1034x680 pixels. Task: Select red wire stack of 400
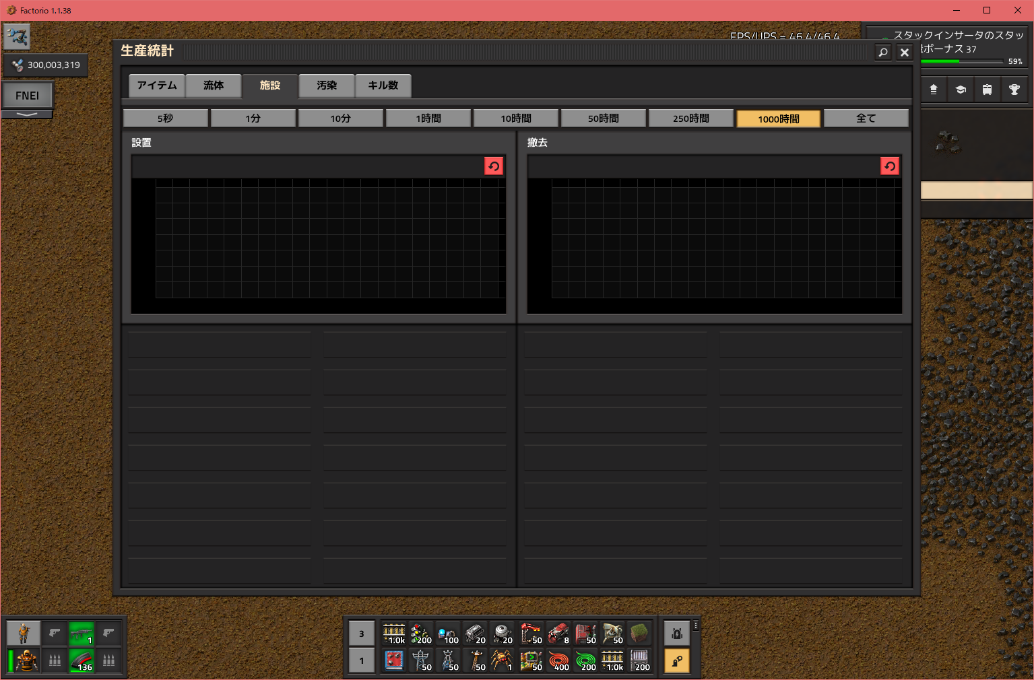[x=558, y=660]
